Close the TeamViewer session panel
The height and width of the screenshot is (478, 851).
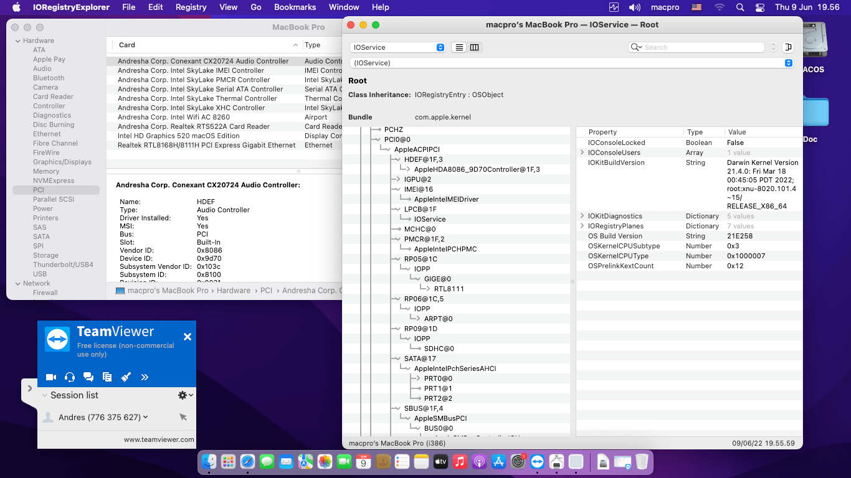(x=187, y=337)
